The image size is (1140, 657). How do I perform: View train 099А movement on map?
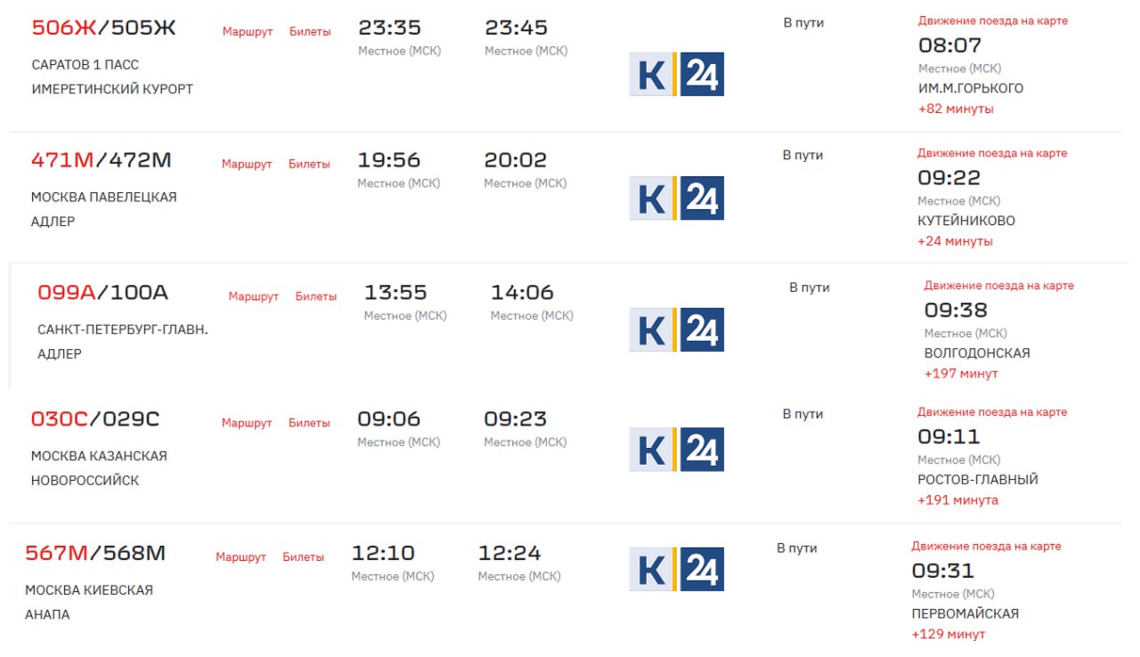[x=998, y=286]
